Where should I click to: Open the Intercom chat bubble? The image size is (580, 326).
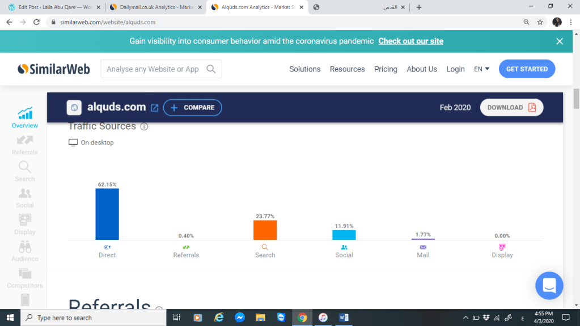(549, 285)
